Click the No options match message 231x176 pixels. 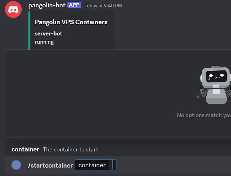(204, 115)
